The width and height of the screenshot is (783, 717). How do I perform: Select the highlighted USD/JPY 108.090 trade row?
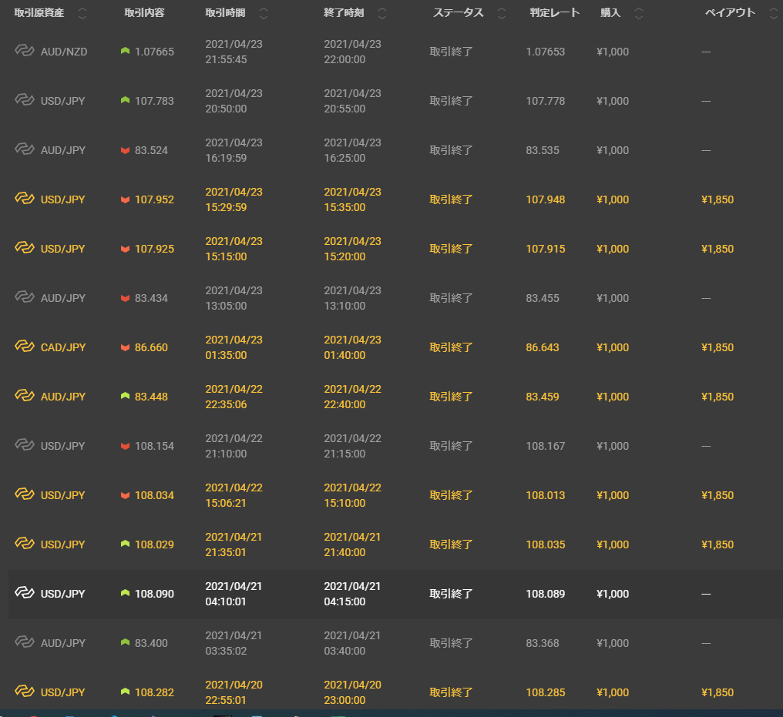pyautogui.click(x=395, y=595)
